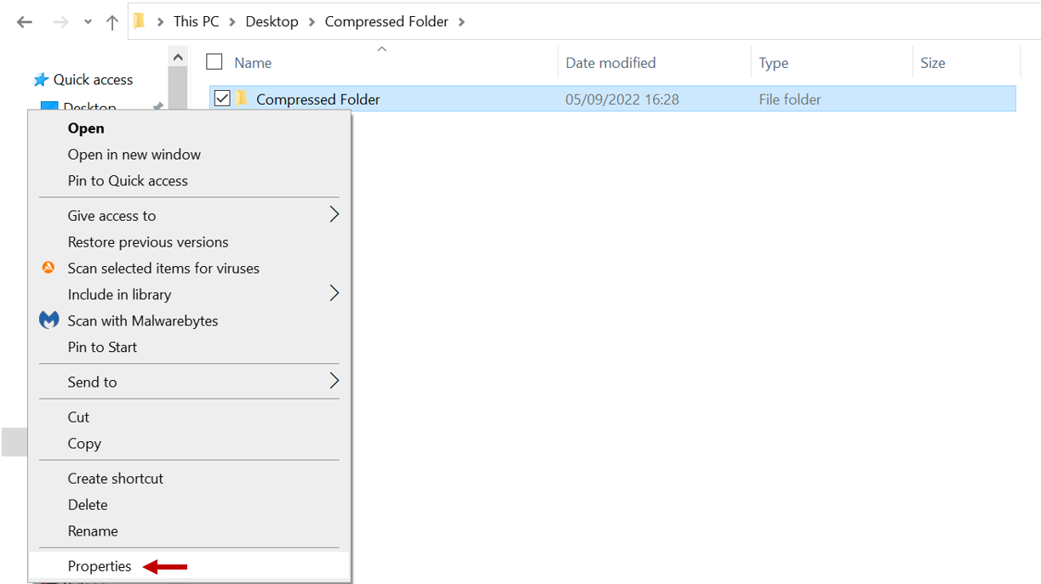Expand chevron after Compressed Folder breadcrumb
Screen dimensions: 1041x584
tap(462, 21)
